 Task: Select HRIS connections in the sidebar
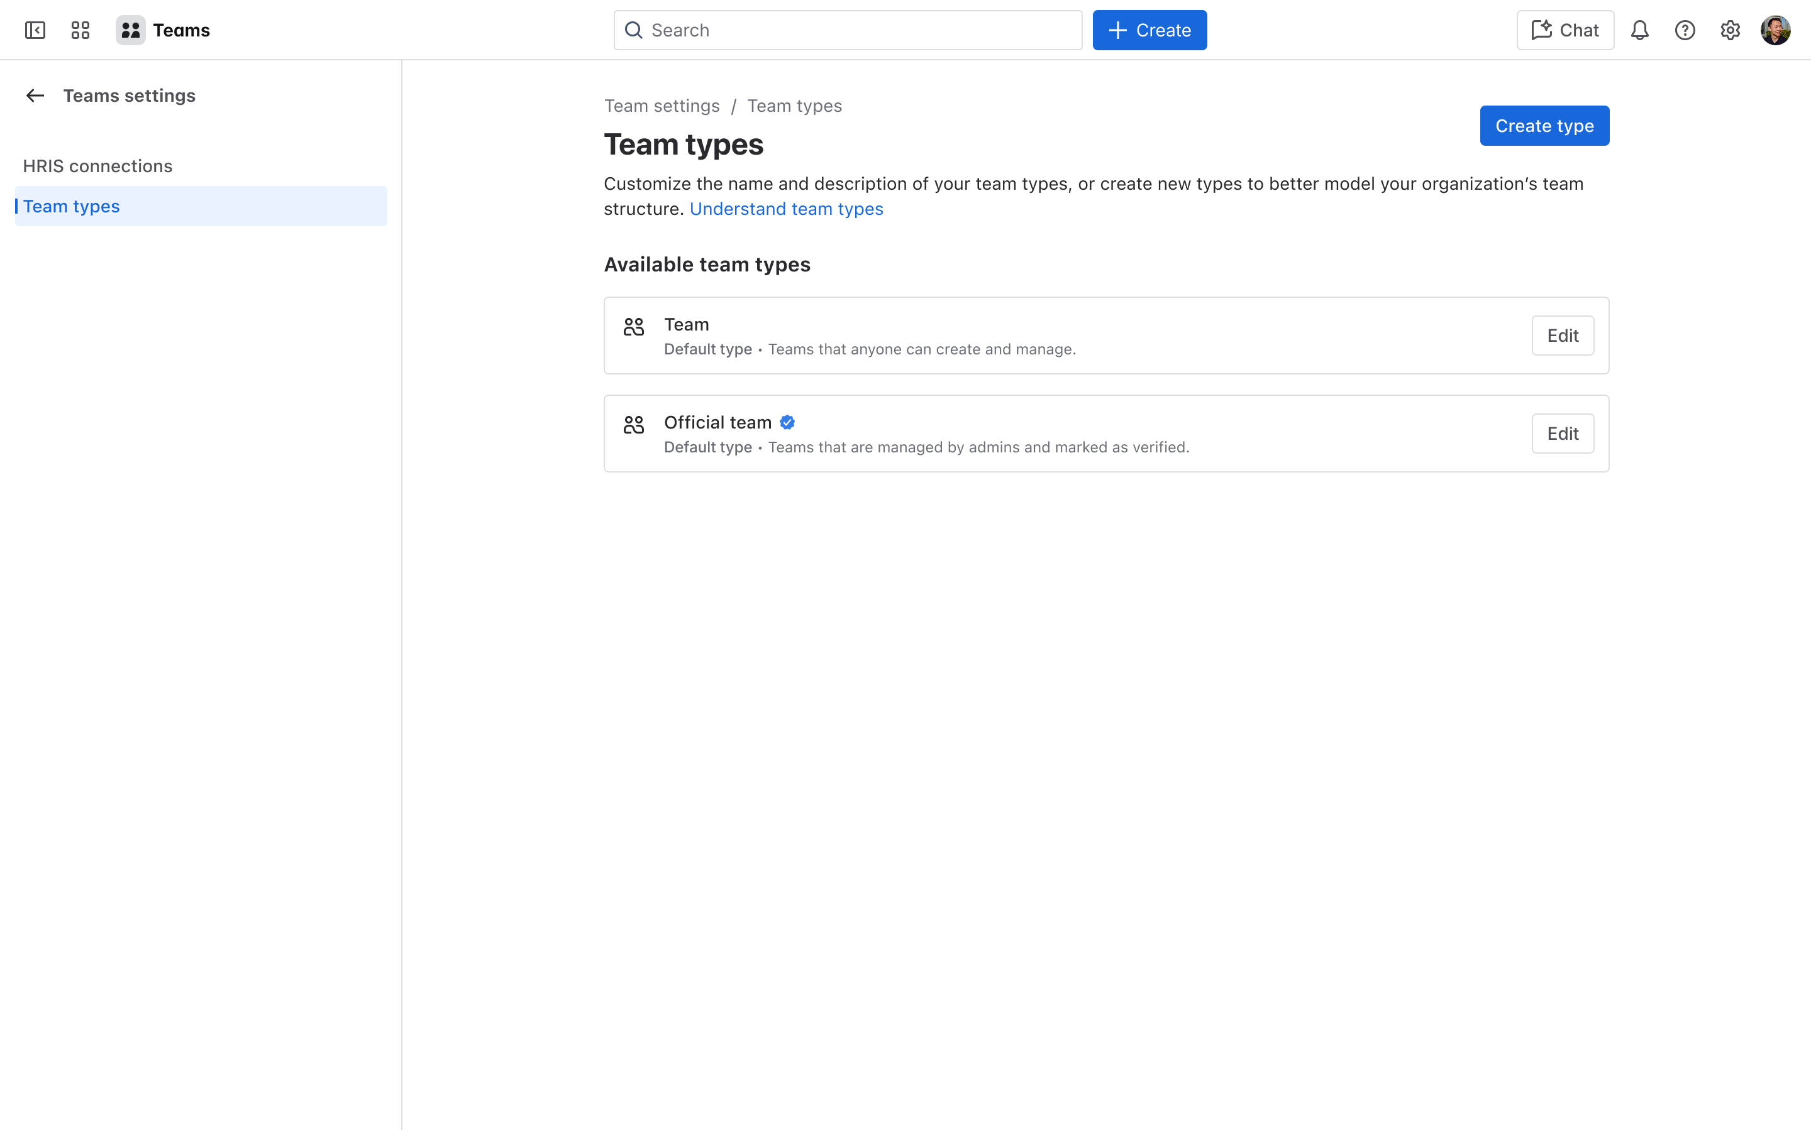tap(97, 165)
